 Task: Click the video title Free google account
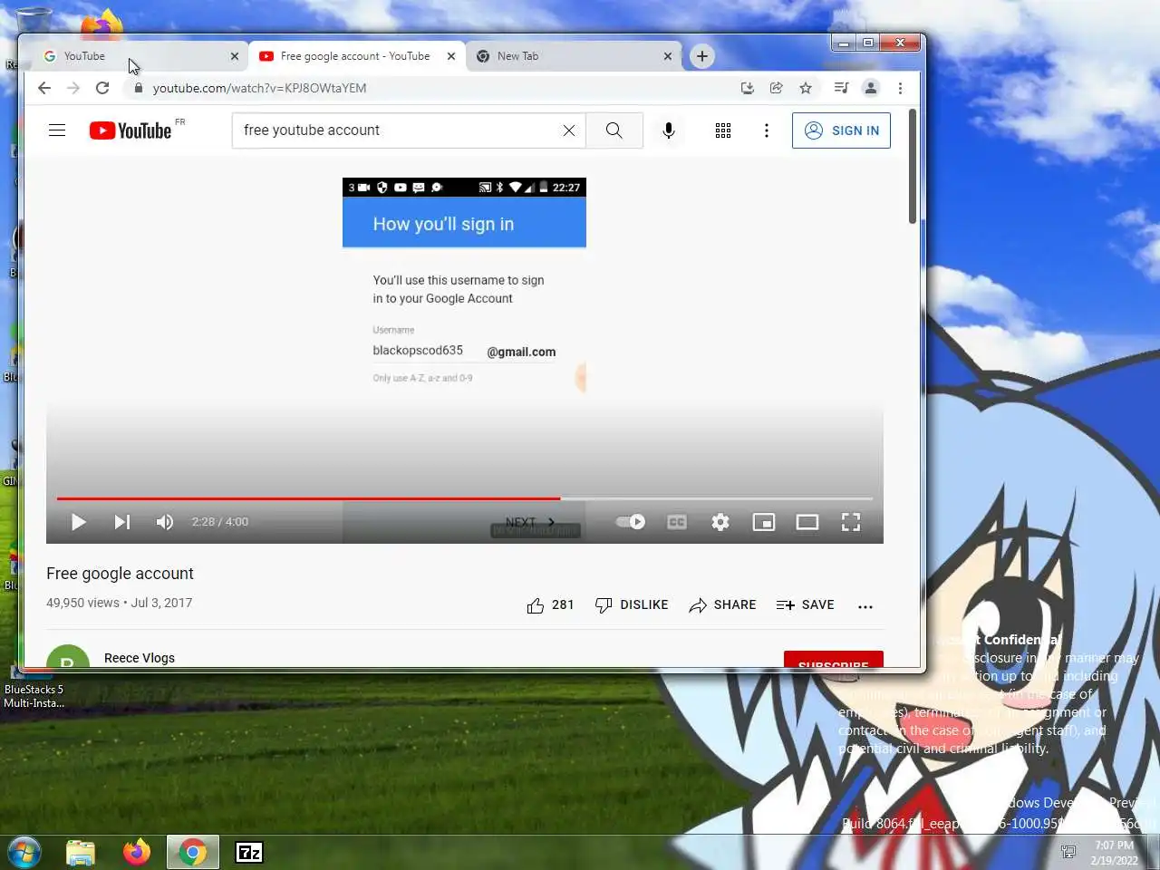tap(120, 574)
